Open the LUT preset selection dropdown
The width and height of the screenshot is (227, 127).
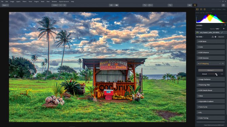pos(211,70)
